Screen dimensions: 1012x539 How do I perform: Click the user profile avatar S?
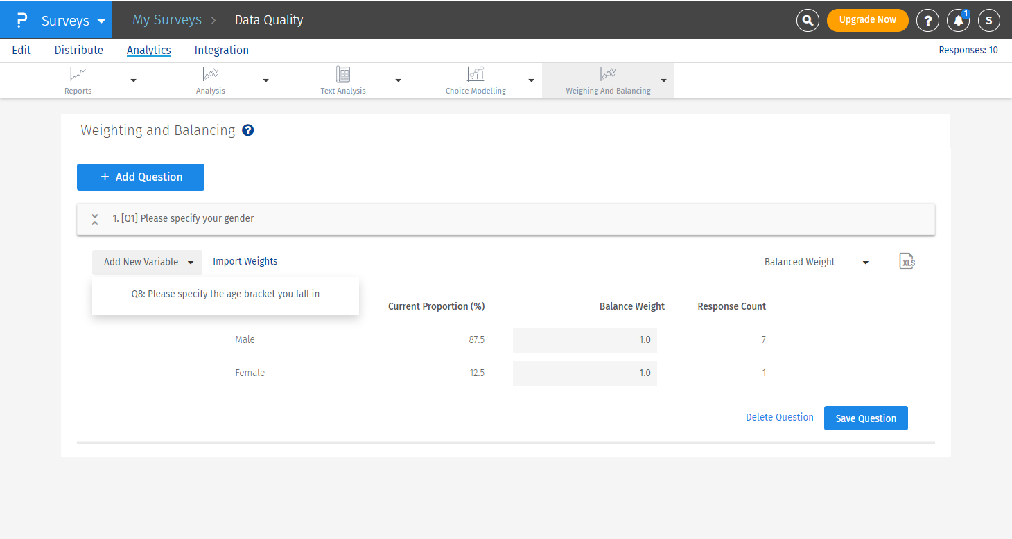pos(988,20)
